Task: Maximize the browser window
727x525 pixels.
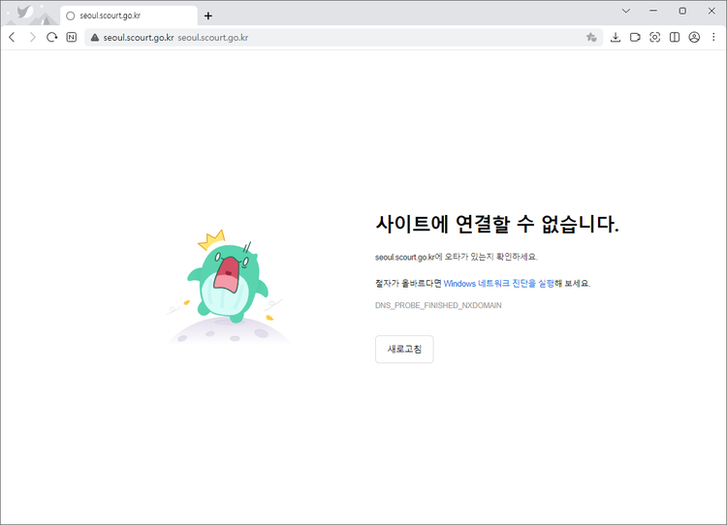Action: coord(682,11)
